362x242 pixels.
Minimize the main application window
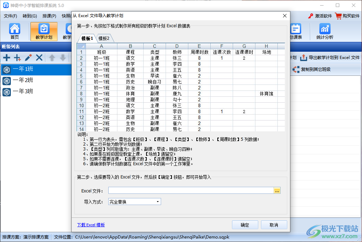pos(321,5)
